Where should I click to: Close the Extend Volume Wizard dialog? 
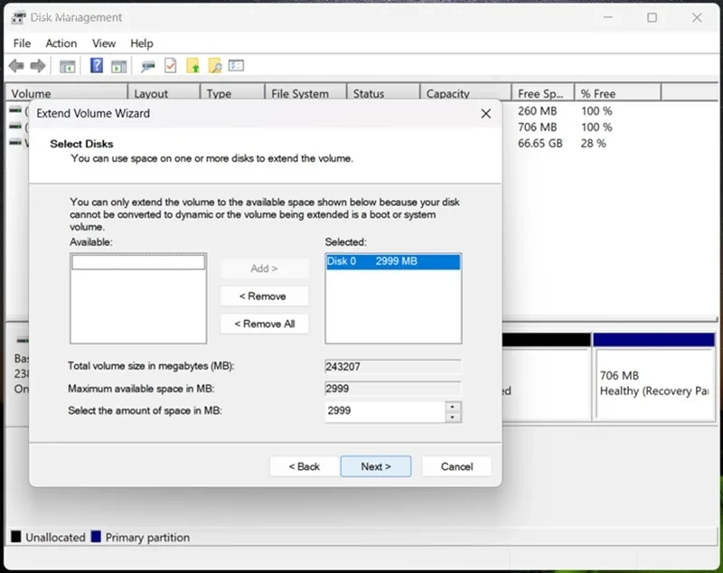click(x=485, y=113)
